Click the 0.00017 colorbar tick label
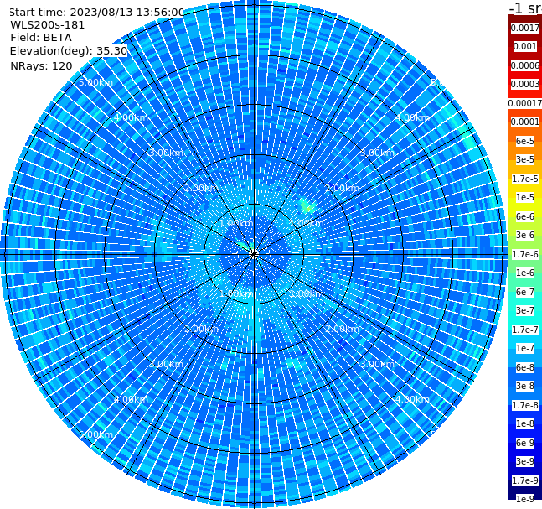This screenshot has width=542, height=509. pyautogui.click(x=525, y=103)
